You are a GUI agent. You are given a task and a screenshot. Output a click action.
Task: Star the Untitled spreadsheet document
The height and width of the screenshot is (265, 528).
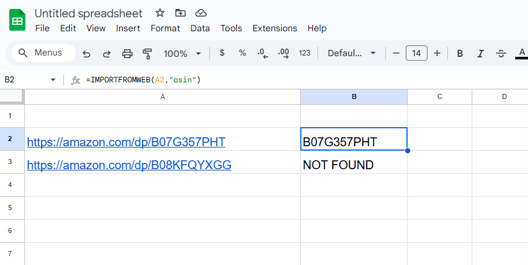[x=160, y=13]
